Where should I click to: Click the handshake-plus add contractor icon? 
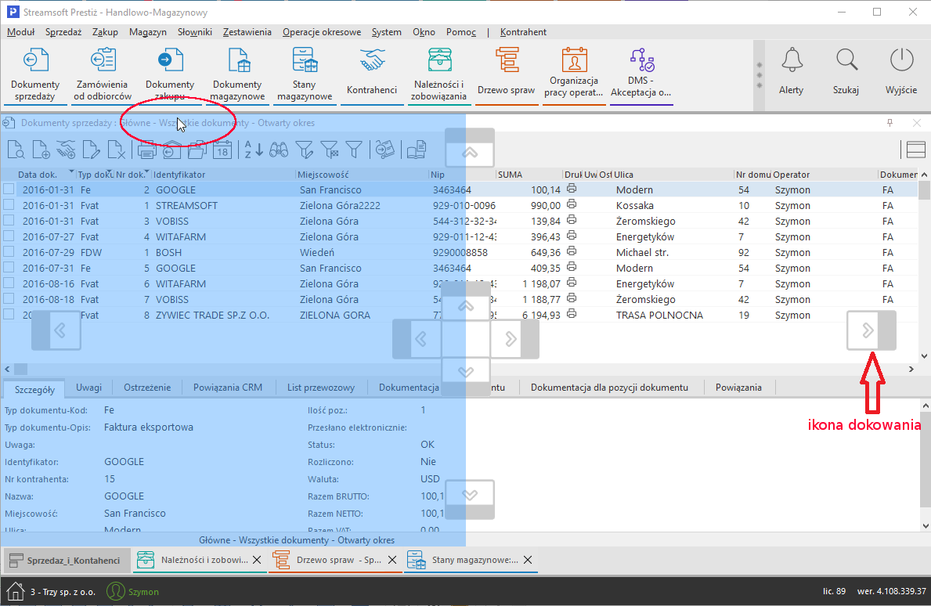65,150
